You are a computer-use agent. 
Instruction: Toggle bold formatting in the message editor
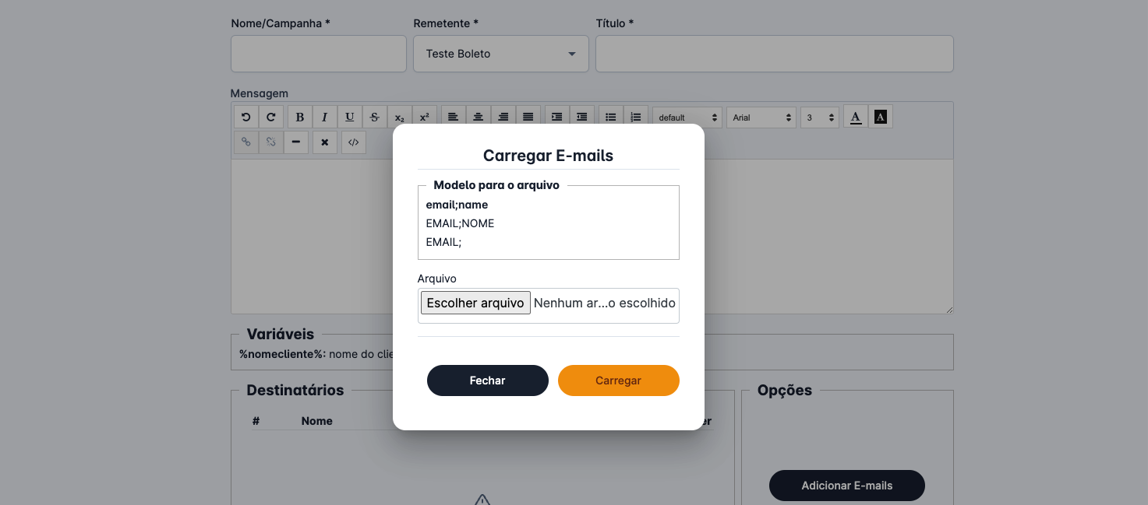(x=300, y=117)
